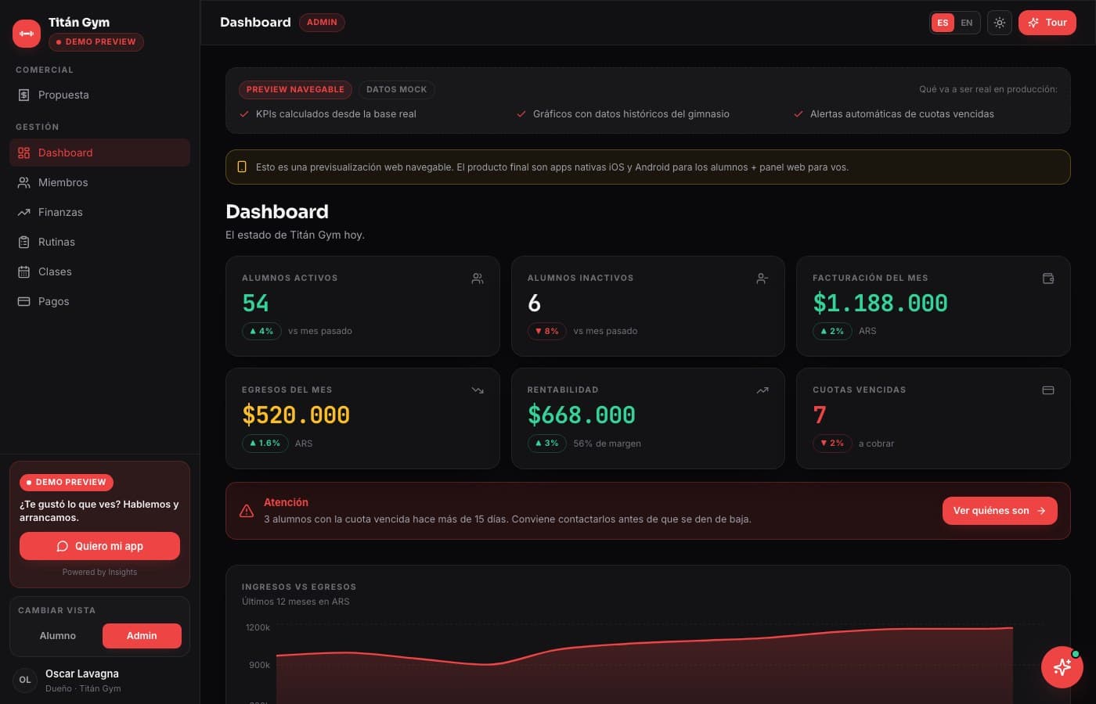Click the Powered by Insights link
The height and width of the screenshot is (704, 1096).
click(x=99, y=573)
